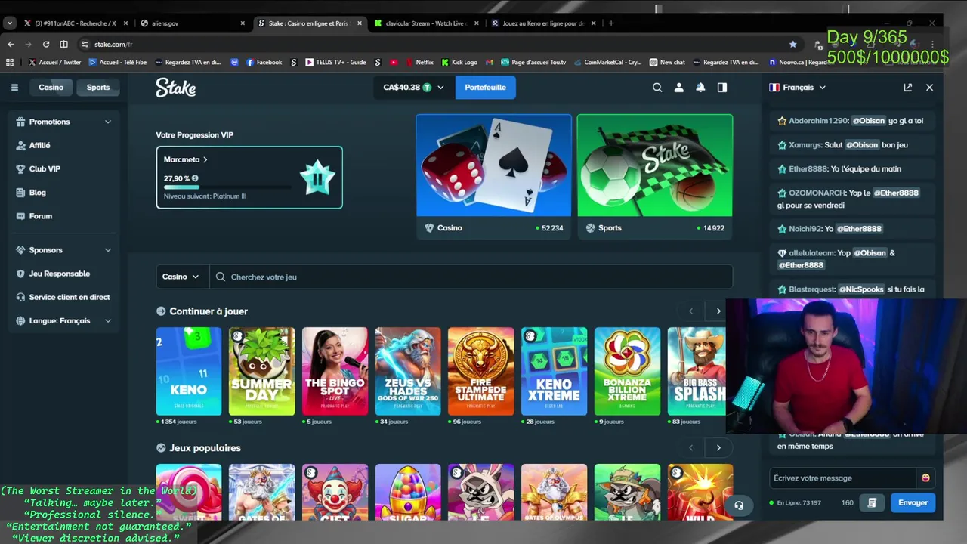Open the Français chat language dropdown

[x=798, y=88]
